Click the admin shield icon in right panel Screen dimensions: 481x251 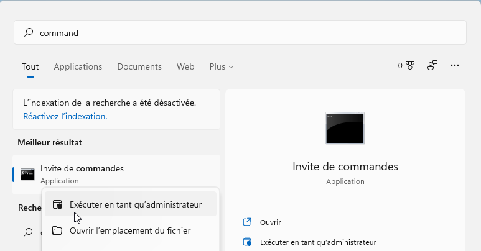tap(247, 242)
